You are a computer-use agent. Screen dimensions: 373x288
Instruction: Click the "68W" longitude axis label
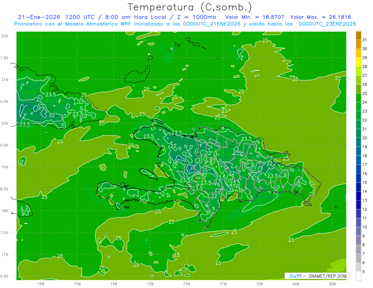tap(332, 284)
